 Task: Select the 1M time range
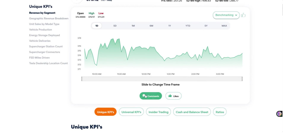coord(133,26)
